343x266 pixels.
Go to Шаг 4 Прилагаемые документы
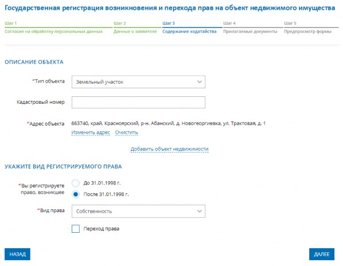[250, 28]
